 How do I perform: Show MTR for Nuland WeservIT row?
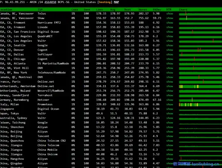pos(170,91)
